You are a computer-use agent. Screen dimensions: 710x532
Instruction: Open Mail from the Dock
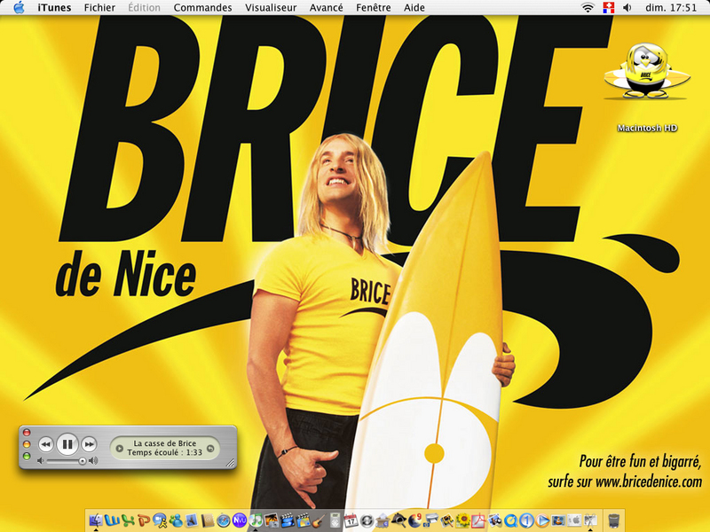coord(192,520)
